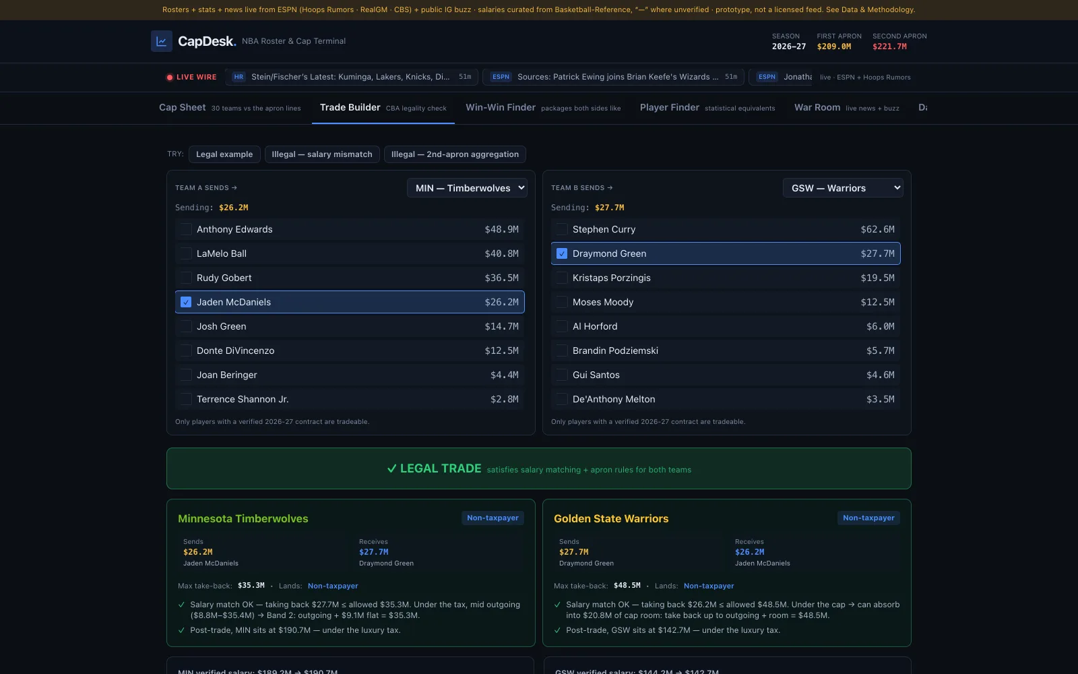Open the Win-Win Finder tab
Viewport: 1078px width, 674px height.
(543, 108)
